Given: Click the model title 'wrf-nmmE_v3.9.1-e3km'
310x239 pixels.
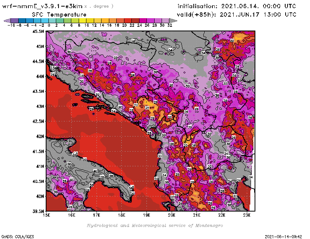Looking at the screenshot, I should pyautogui.click(x=42, y=6).
